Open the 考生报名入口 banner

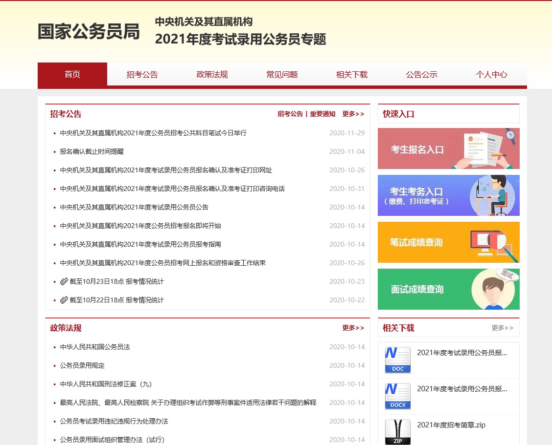pos(448,148)
